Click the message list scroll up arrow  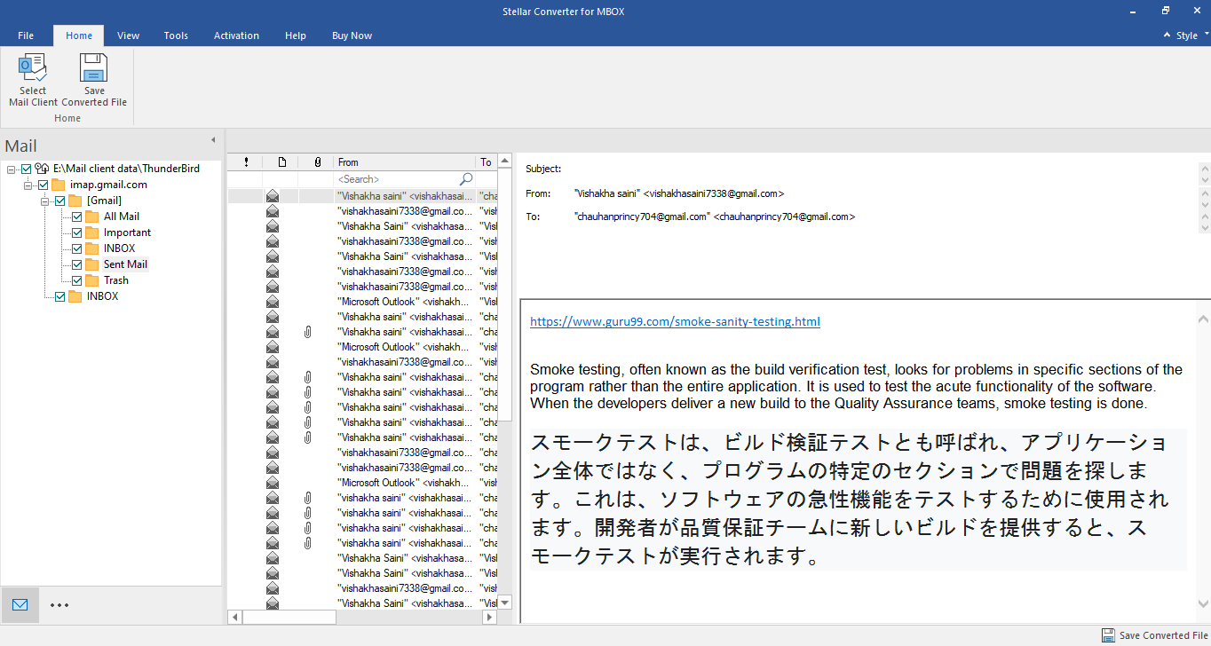pyautogui.click(x=505, y=161)
